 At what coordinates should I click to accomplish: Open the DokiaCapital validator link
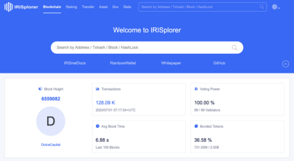(51, 145)
